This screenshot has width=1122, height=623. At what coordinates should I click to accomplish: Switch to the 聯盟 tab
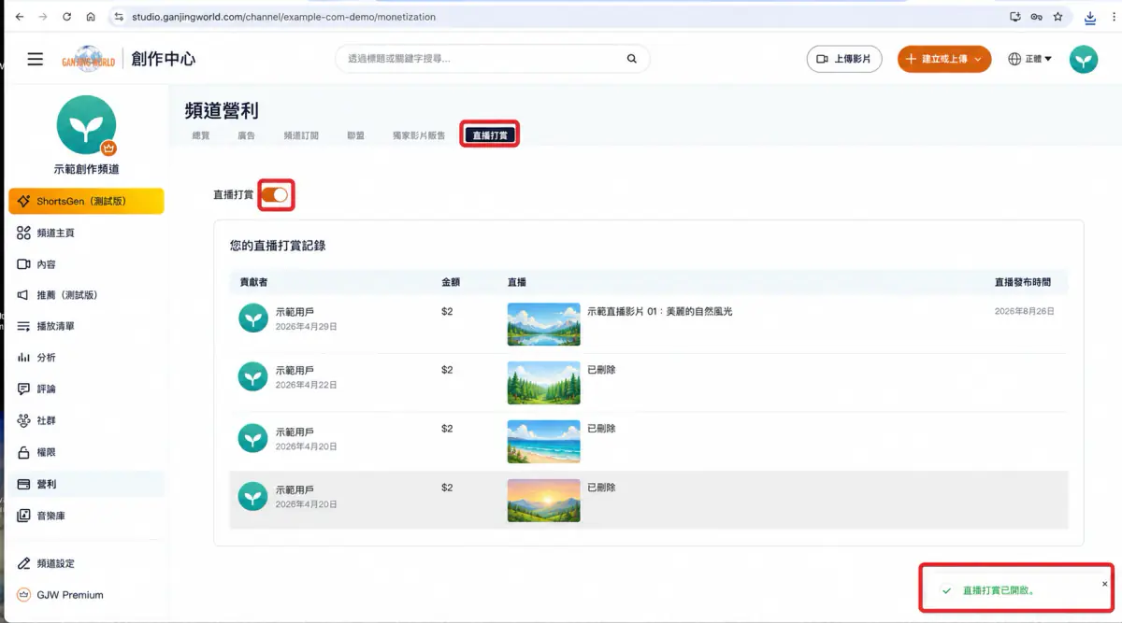355,135
